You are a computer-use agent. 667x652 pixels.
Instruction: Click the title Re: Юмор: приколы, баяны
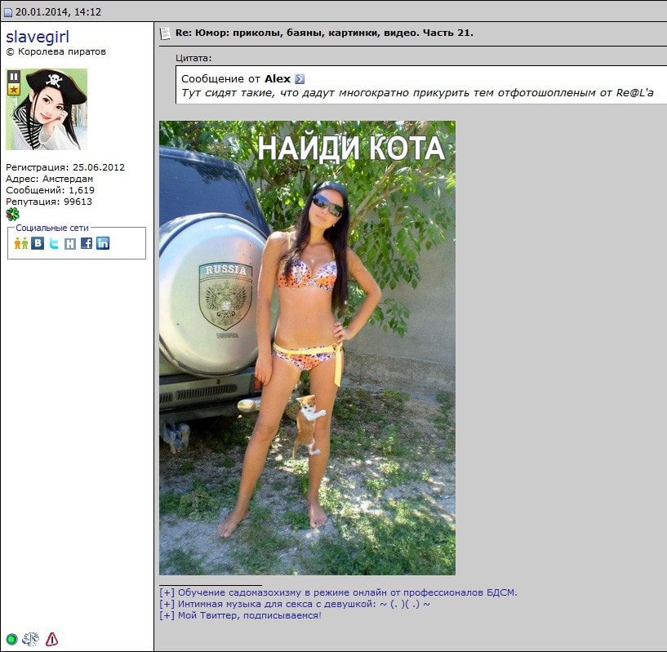[324, 33]
